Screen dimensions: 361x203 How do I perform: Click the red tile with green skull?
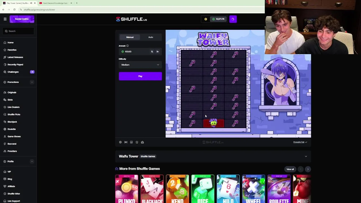(x=213, y=123)
